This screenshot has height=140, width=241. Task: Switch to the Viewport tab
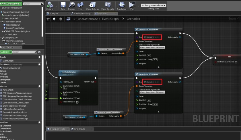[x=54, y=14]
